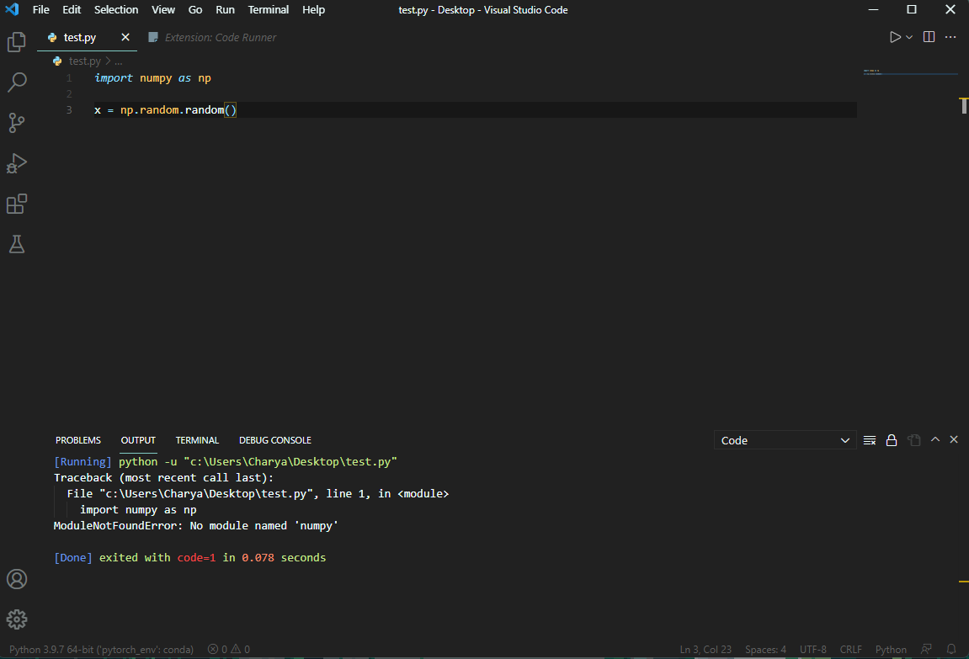Switch to the TERMINAL panel tab
The height and width of the screenshot is (659, 969).
[197, 440]
